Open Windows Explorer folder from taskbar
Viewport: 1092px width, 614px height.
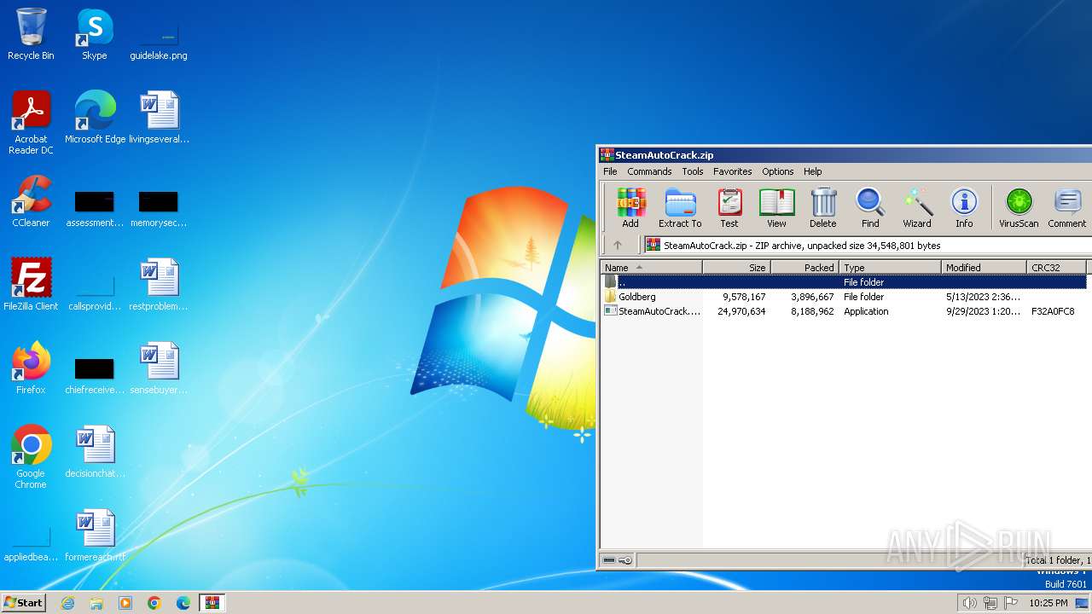point(96,603)
